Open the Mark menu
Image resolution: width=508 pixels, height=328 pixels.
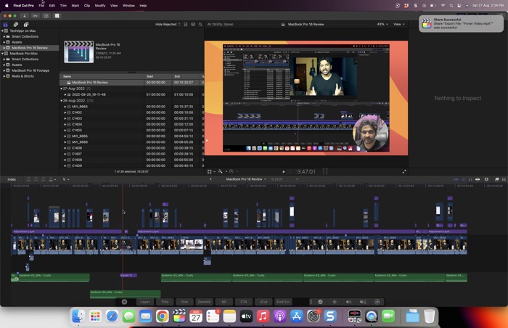coord(75,6)
